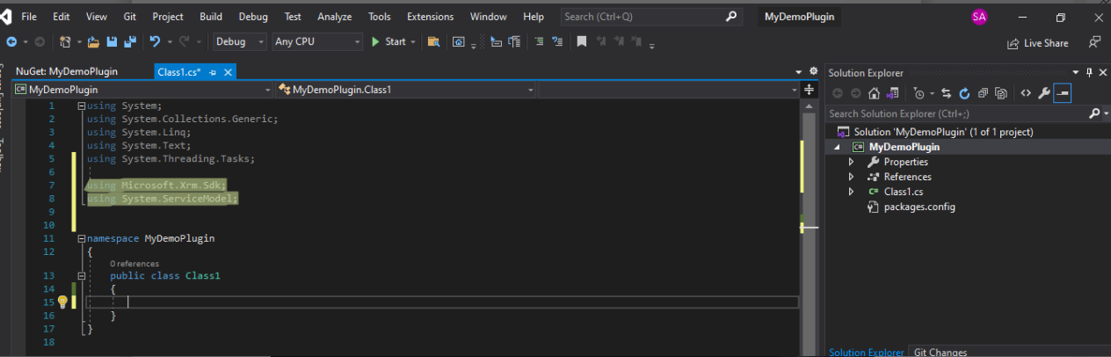
Task: Switch to the NuGet: MyDemoPlugin tab
Action: click(67, 72)
